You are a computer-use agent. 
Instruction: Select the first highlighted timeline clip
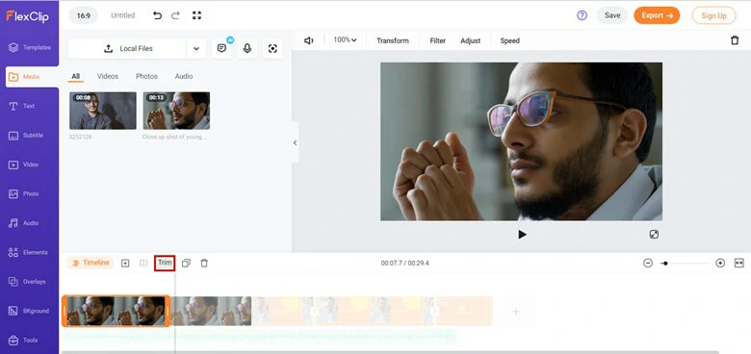pos(116,311)
